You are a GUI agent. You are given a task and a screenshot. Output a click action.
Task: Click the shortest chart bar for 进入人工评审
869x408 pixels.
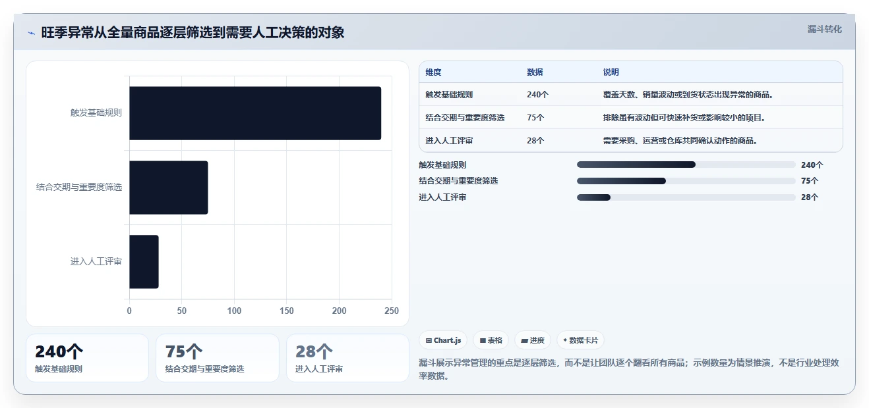tap(144, 262)
